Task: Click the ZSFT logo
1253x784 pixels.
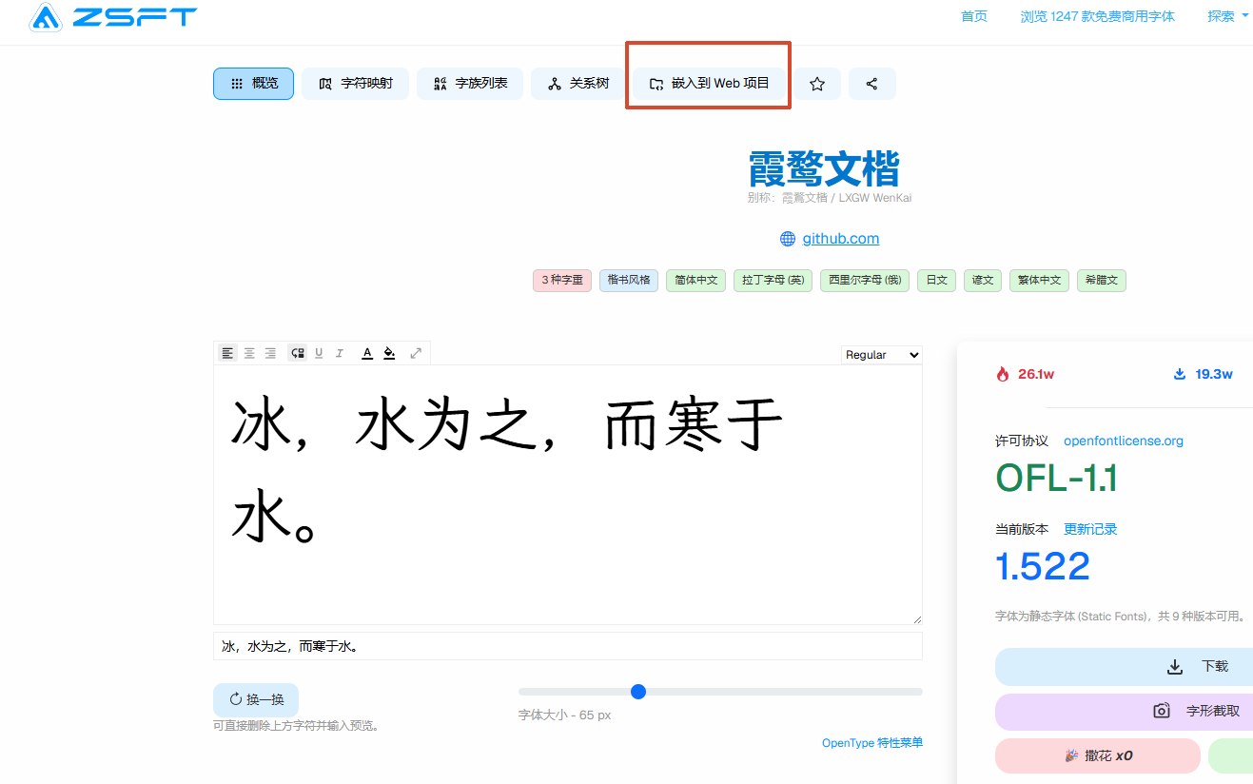Action: tap(113, 17)
